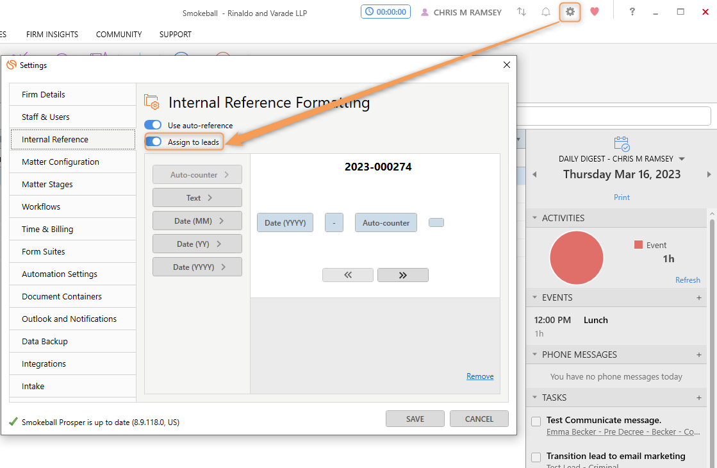
Task: Add Date (MM) element to reference
Action: point(197,221)
